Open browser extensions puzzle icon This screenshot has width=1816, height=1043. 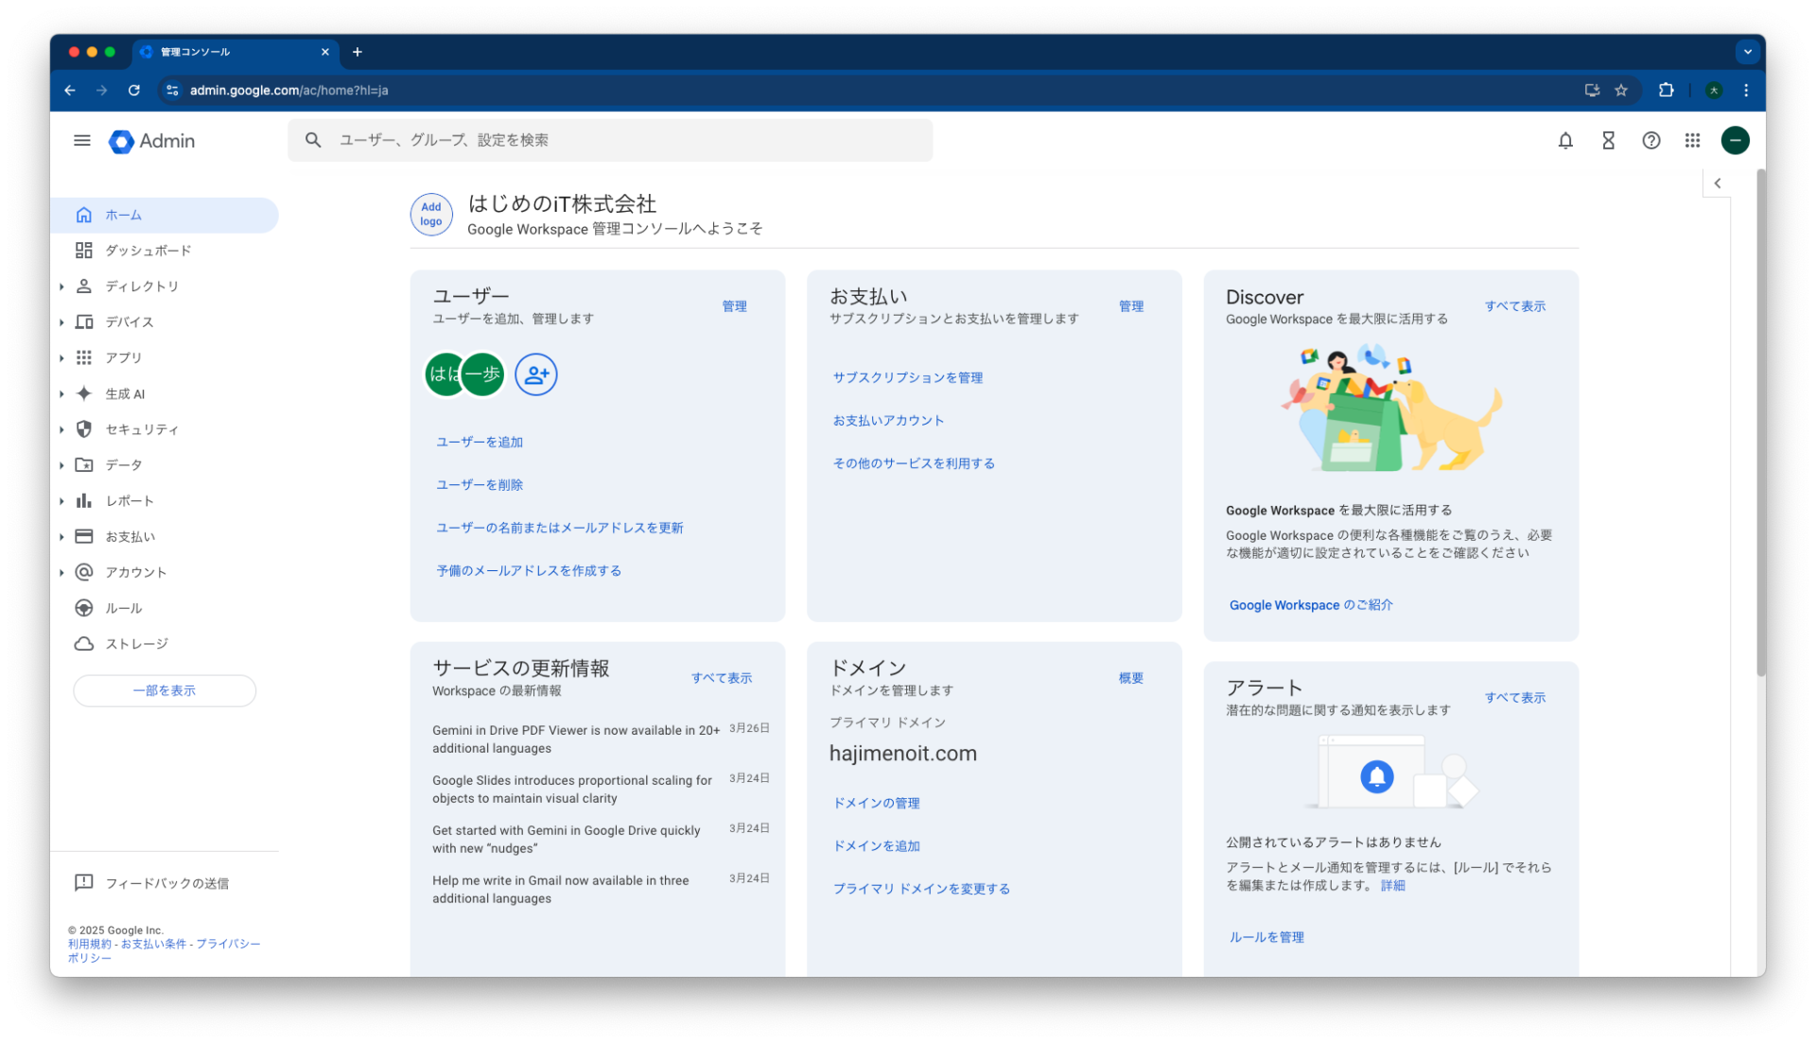(x=1666, y=90)
